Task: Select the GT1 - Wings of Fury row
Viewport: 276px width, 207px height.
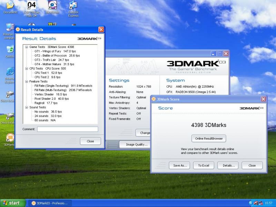Action: coord(55,51)
